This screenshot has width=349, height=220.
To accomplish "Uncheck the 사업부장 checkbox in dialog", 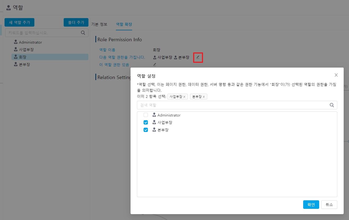I will [x=146, y=123].
